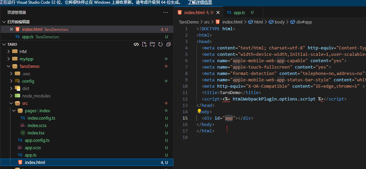
Task: Expand the config folder chevron
Action: [x=11, y=81]
